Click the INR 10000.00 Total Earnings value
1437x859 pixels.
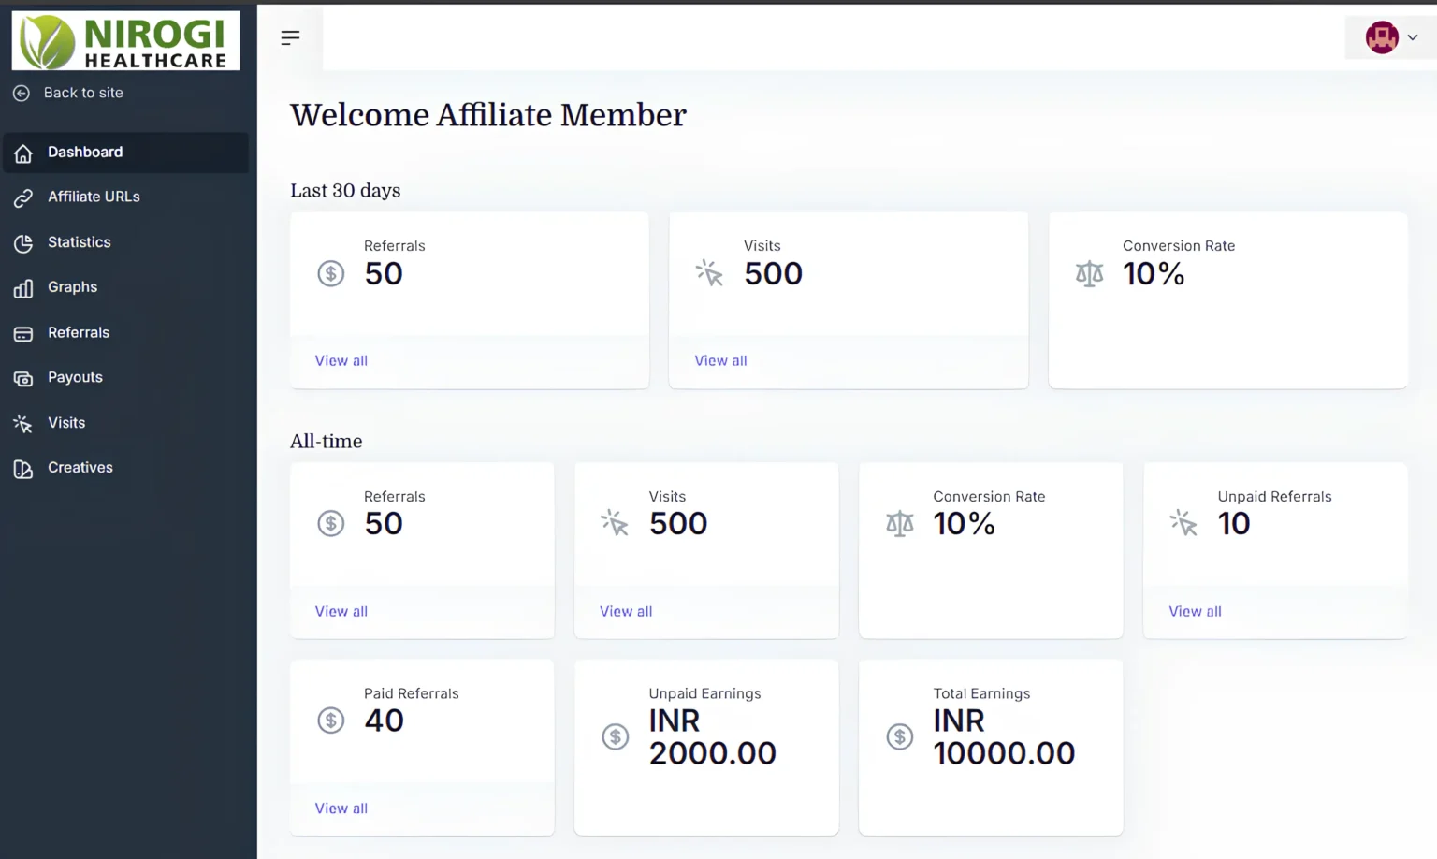[x=1004, y=736]
